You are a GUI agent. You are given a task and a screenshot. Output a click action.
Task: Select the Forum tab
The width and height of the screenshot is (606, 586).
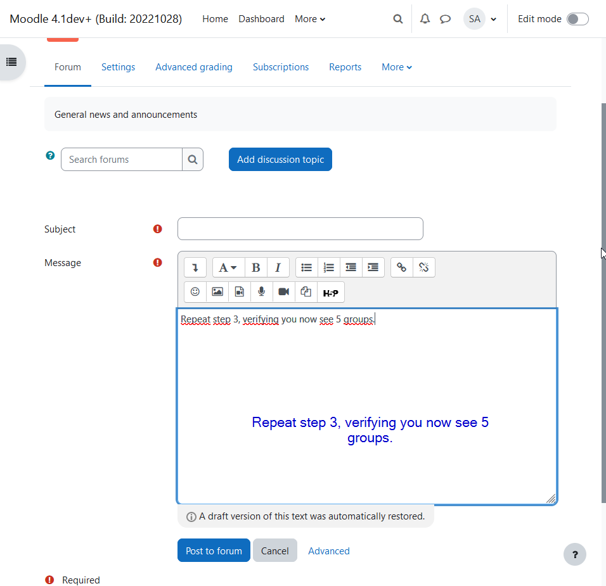[x=68, y=67]
